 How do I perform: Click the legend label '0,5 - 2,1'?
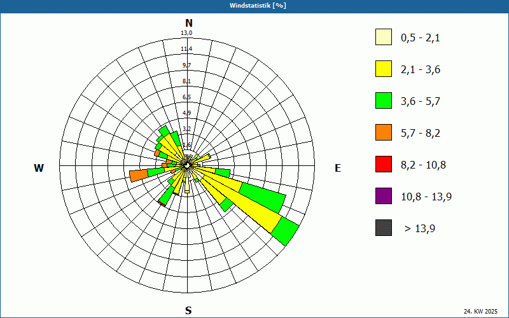coord(421,38)
